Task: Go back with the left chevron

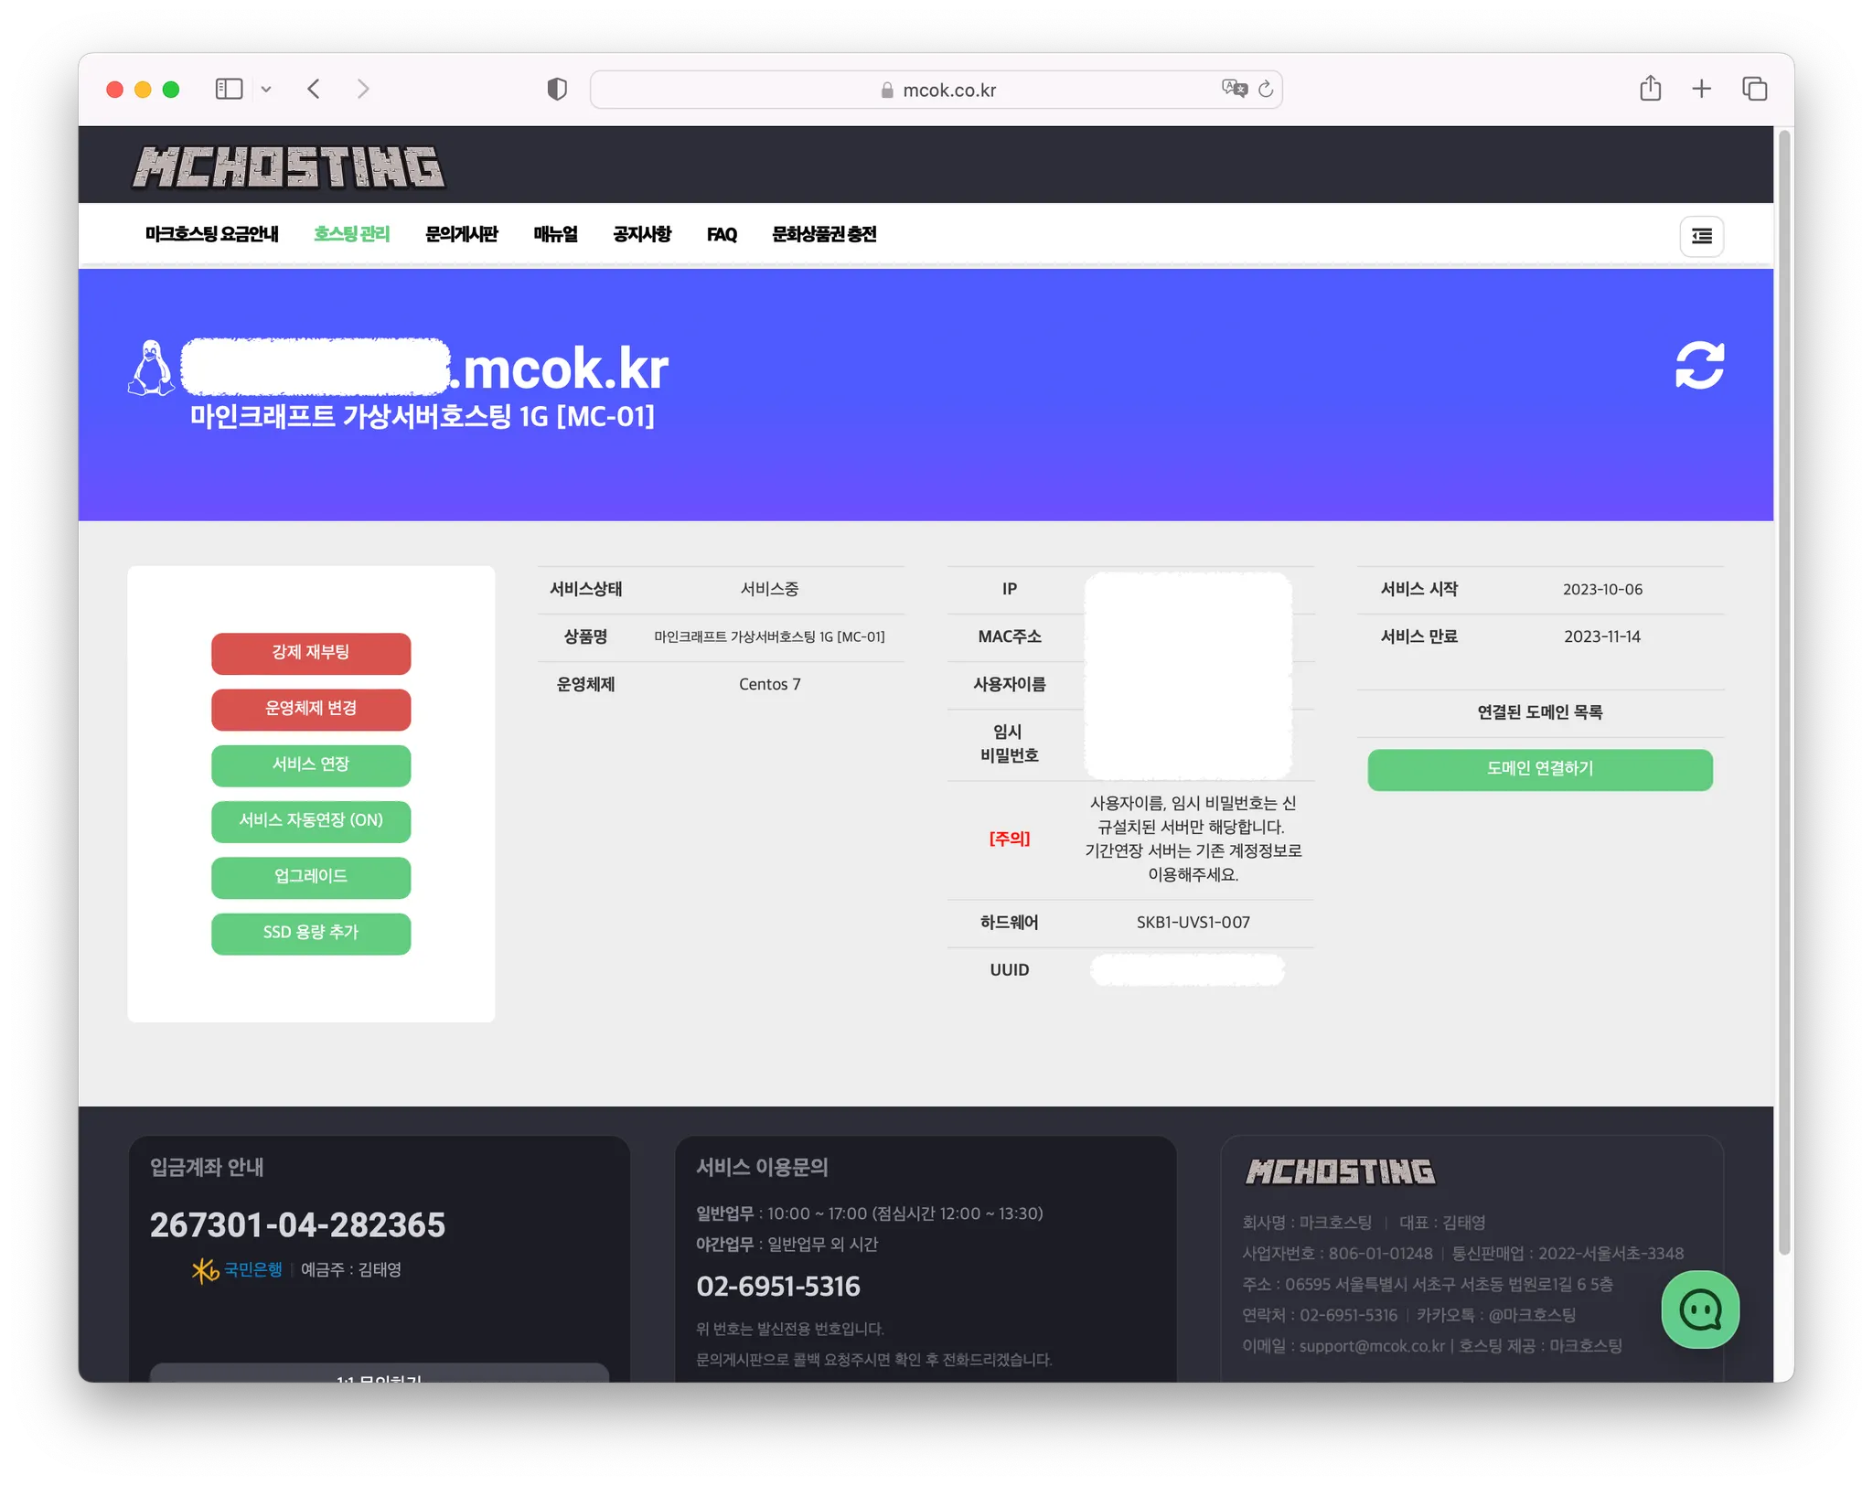Action: pyautogui.click(x=314, y=89)
